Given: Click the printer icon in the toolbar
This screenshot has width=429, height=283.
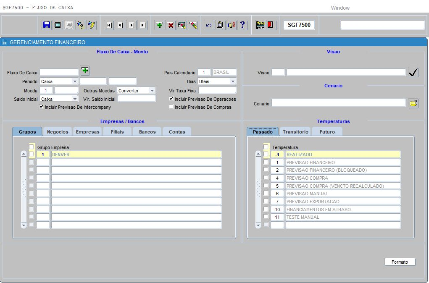Looking at the screenshot, I should 69,25.
